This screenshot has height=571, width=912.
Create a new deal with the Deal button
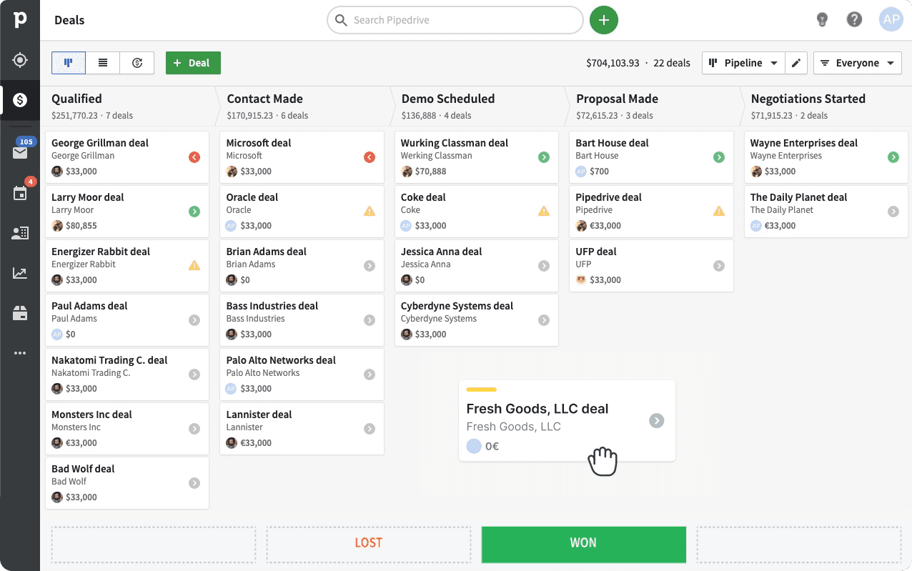[193, 62]
